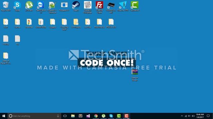Open the taskbar clock and calendar

point(200,116)
